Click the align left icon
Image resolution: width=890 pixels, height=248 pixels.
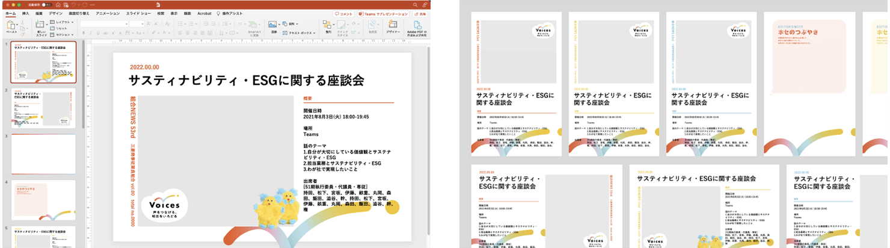pos(180,33)
